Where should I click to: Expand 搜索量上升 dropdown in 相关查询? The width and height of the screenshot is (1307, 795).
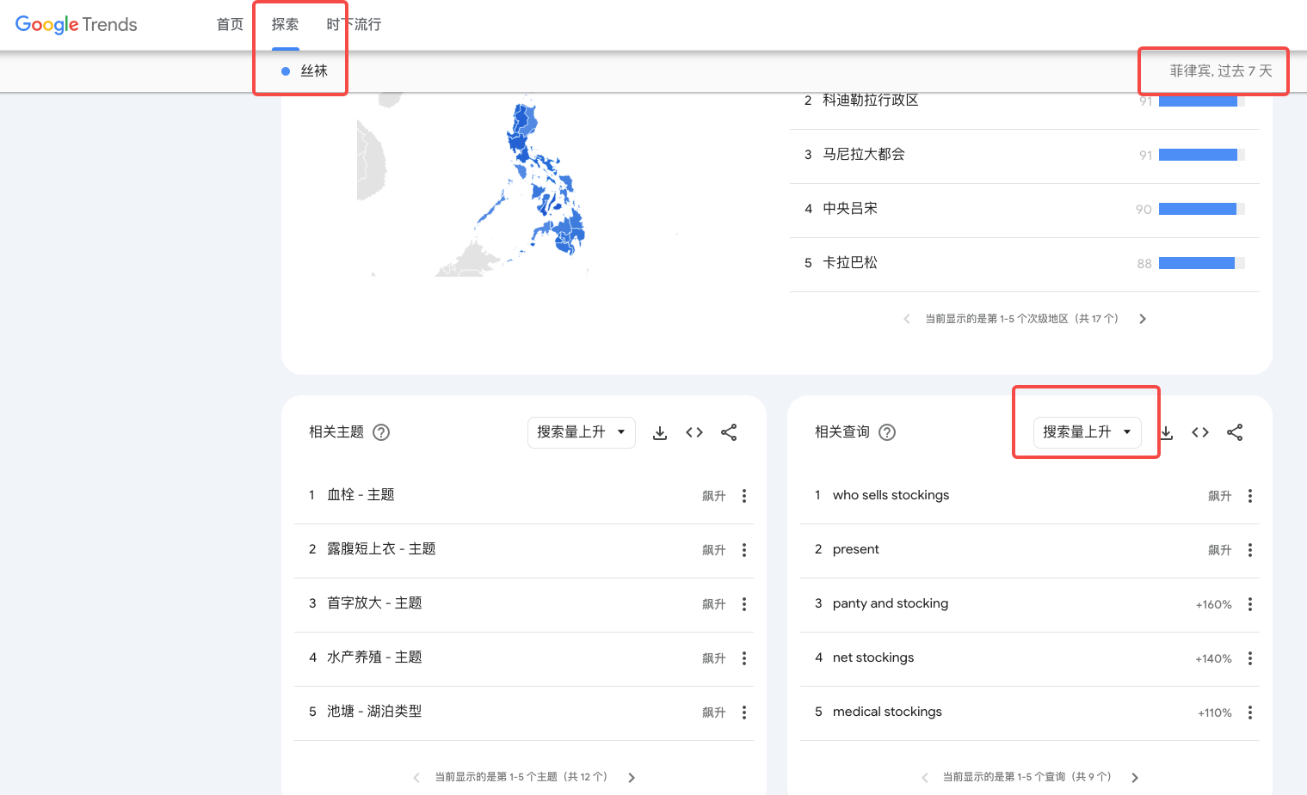(x=1087, y=432)
